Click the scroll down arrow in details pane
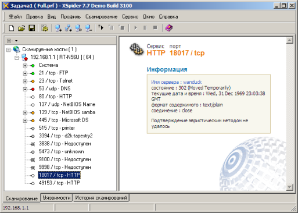The image size is (298, 213). coord(290,187)
